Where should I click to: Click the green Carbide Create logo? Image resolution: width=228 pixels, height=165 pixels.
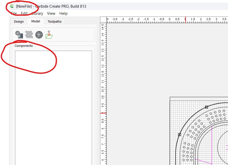pos(12,6)
